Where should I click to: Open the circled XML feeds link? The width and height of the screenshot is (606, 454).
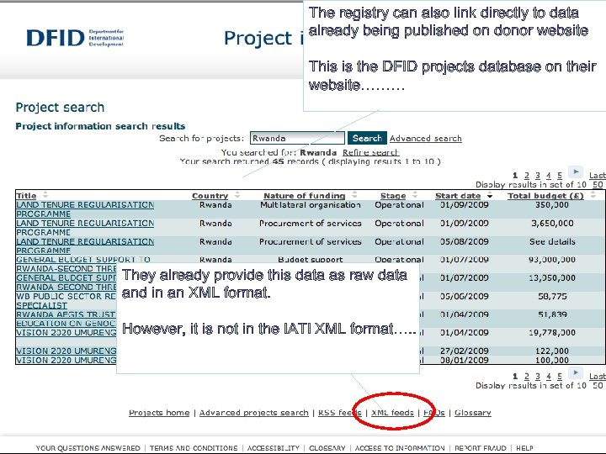pos(392,413)
